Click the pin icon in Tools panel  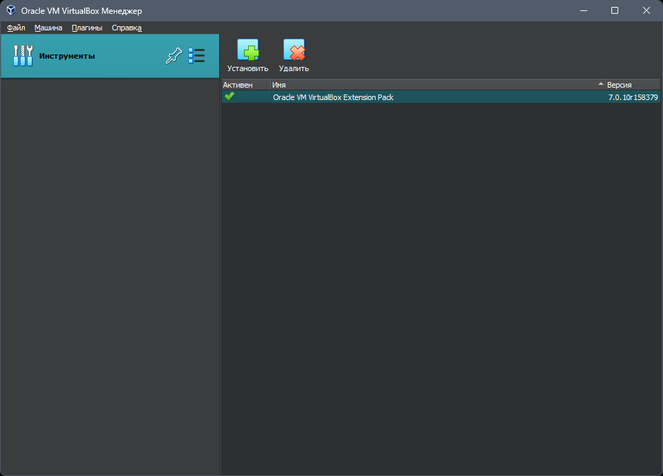tap(174, 56)
